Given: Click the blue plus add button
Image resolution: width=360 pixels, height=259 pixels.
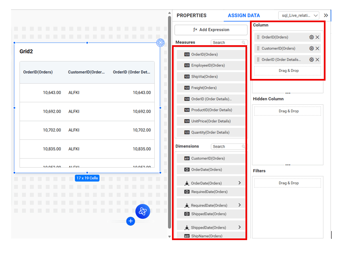Looking at the screenshot, I should coord(131,221).
